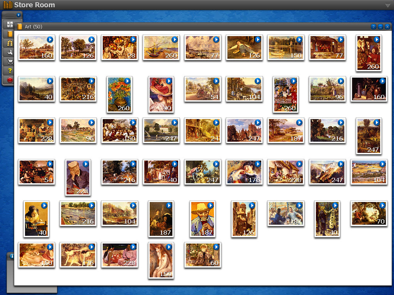Select the 96-piece woman in garden thumbnail

point(327,89)
